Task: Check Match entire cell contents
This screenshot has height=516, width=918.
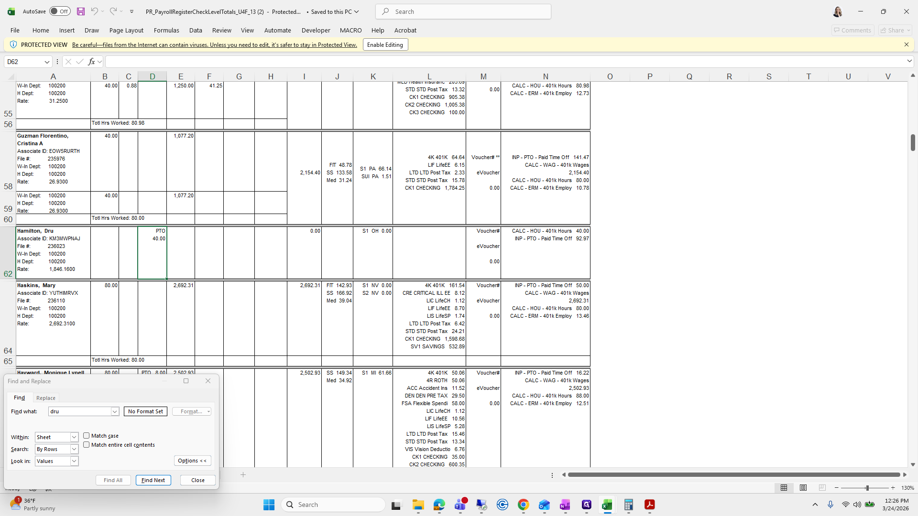Action: point(87,444)
